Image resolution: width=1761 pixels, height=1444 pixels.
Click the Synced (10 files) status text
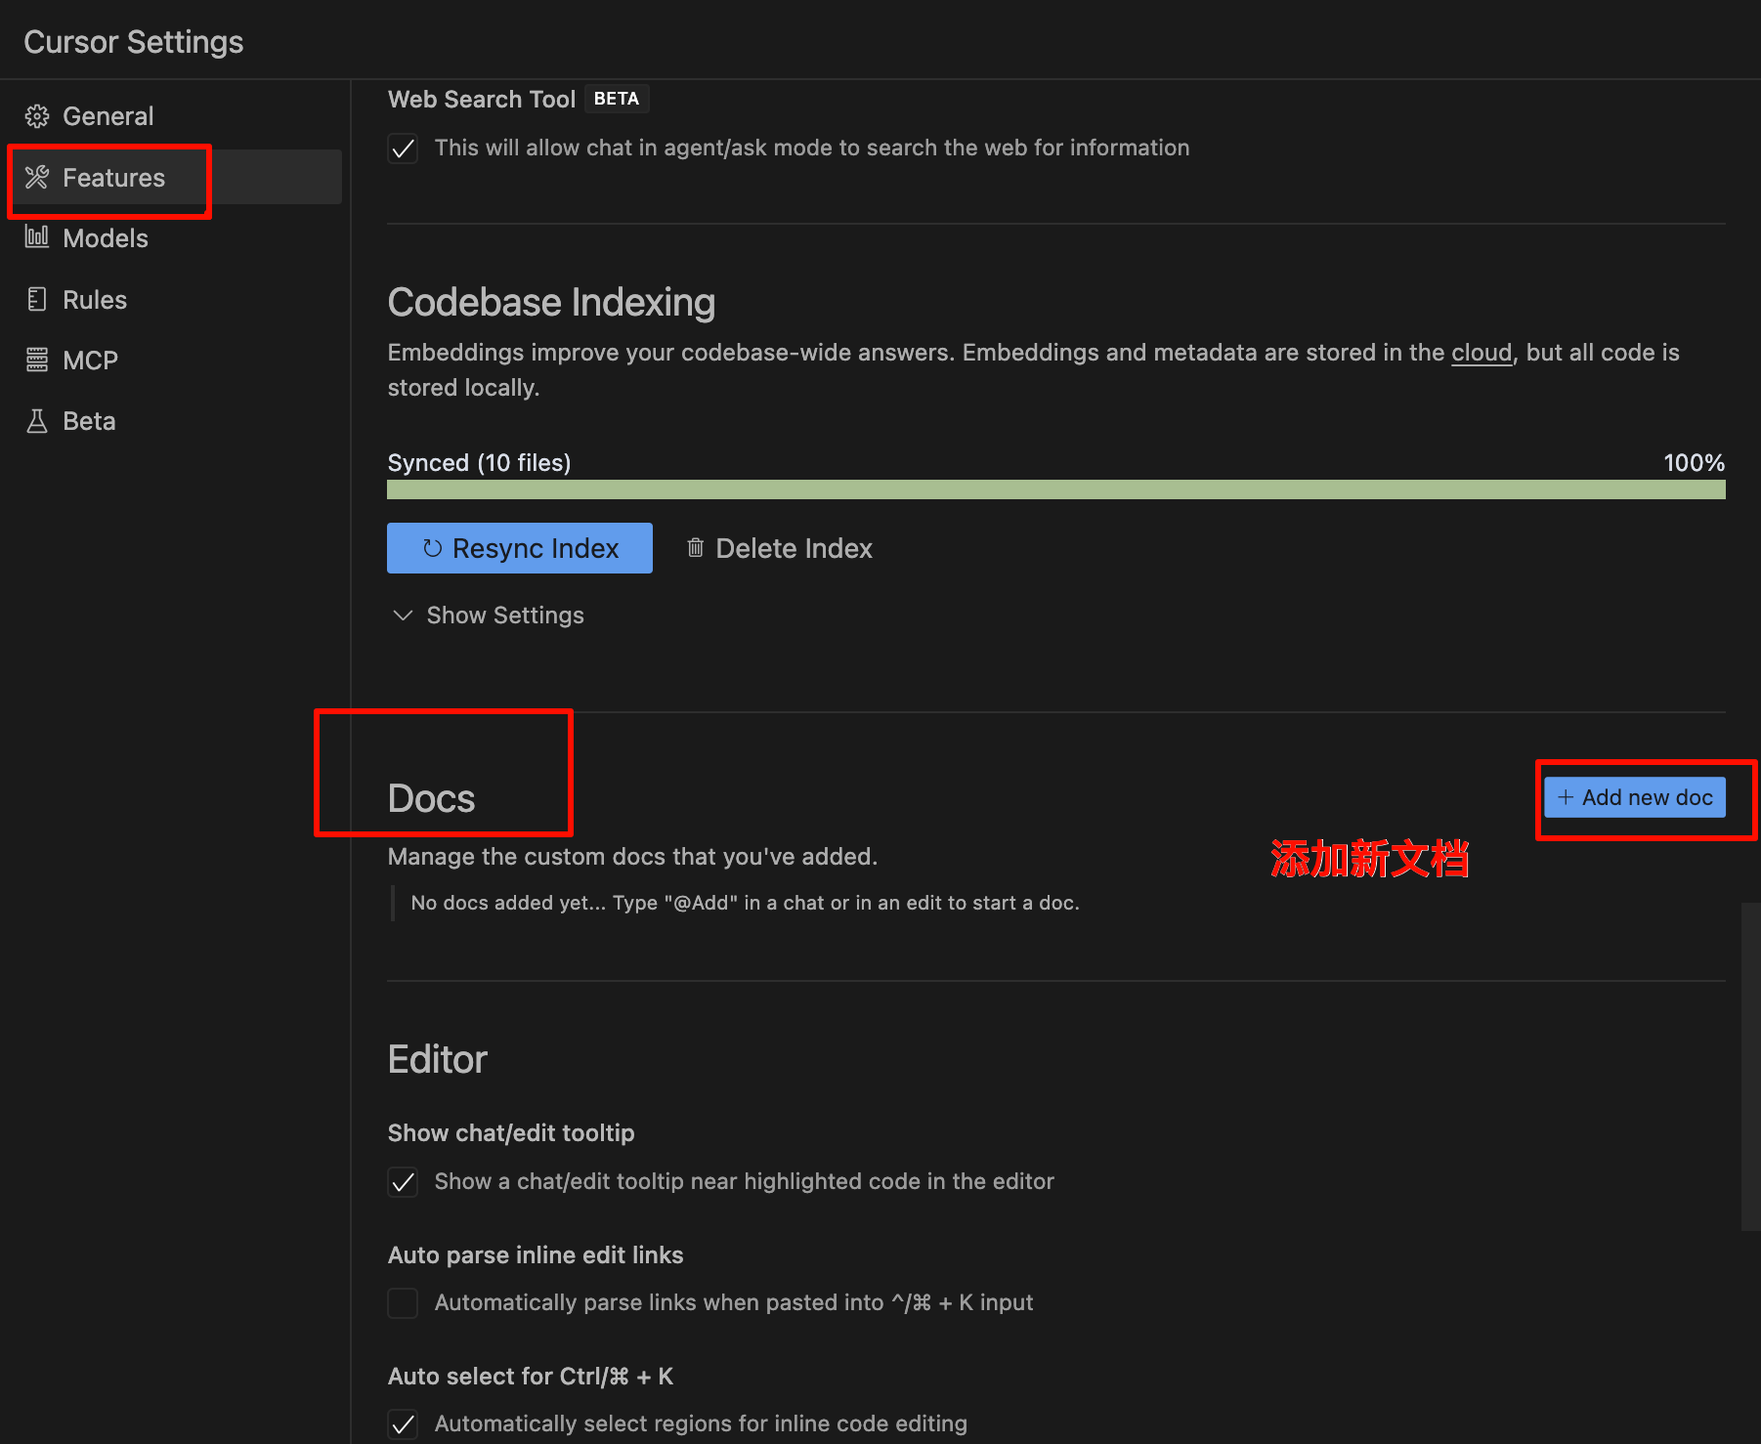pos(479,462)
